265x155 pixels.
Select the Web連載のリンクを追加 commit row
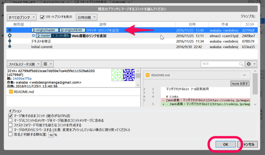pos(132,36)
